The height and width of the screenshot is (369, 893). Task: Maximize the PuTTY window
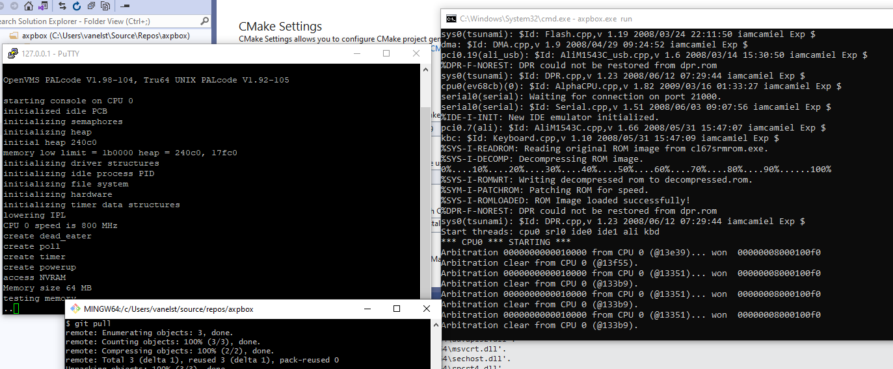(x=386, y=53)
